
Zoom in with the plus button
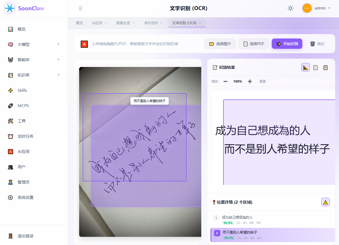point(250,81)
